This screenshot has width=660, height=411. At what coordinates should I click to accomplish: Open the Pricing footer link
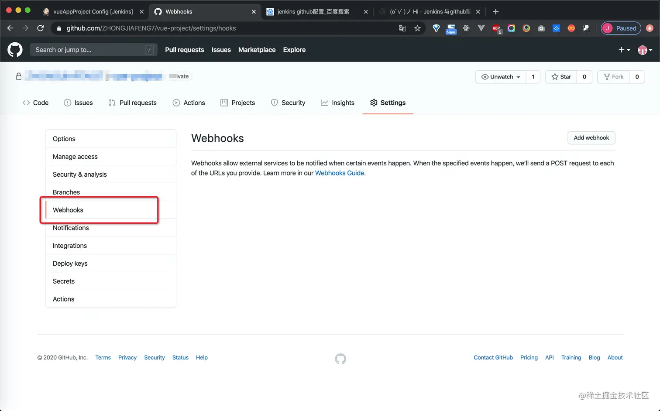(x=529, y=357)
